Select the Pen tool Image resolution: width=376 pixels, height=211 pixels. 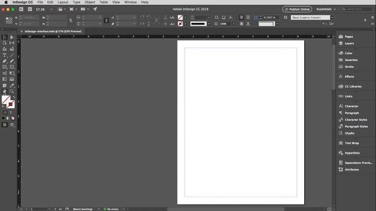(4, 61)
